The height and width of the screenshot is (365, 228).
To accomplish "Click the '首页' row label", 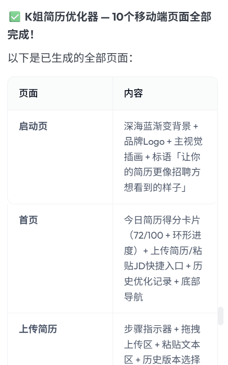I will [x=28, y=220].
